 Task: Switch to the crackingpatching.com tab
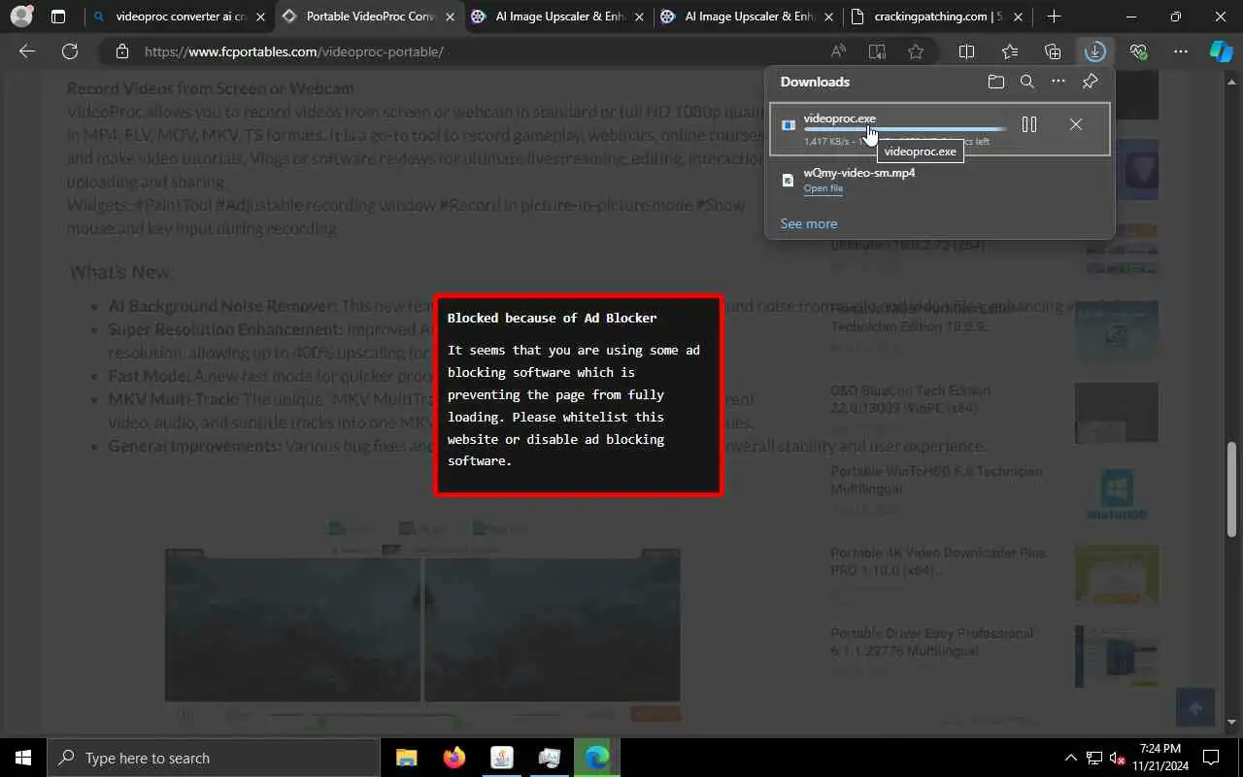click(937, 17)
